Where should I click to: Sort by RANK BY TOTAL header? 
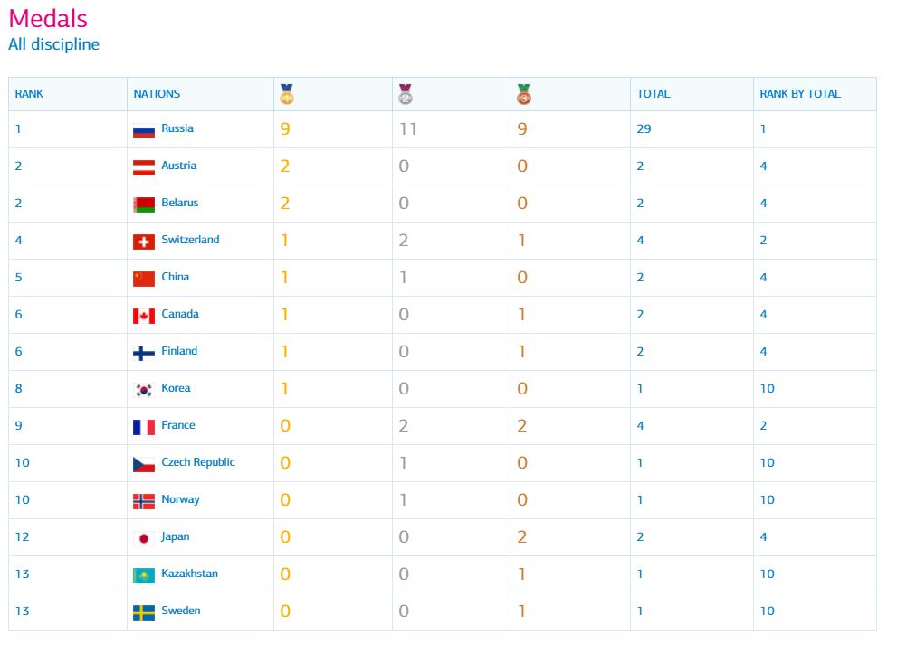(x=800, y=94)
